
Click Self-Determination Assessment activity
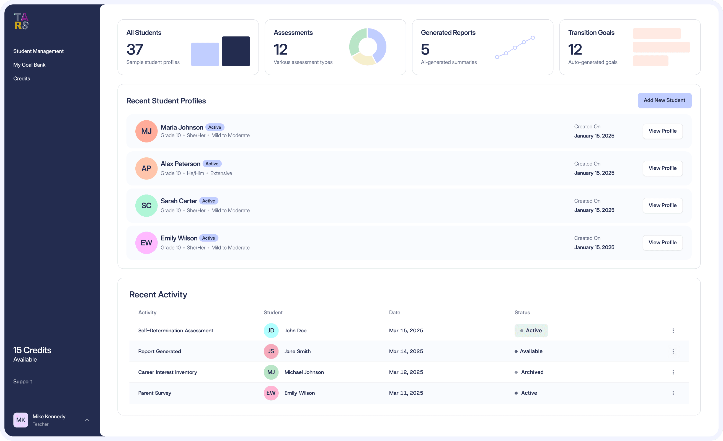coord(176,331)
